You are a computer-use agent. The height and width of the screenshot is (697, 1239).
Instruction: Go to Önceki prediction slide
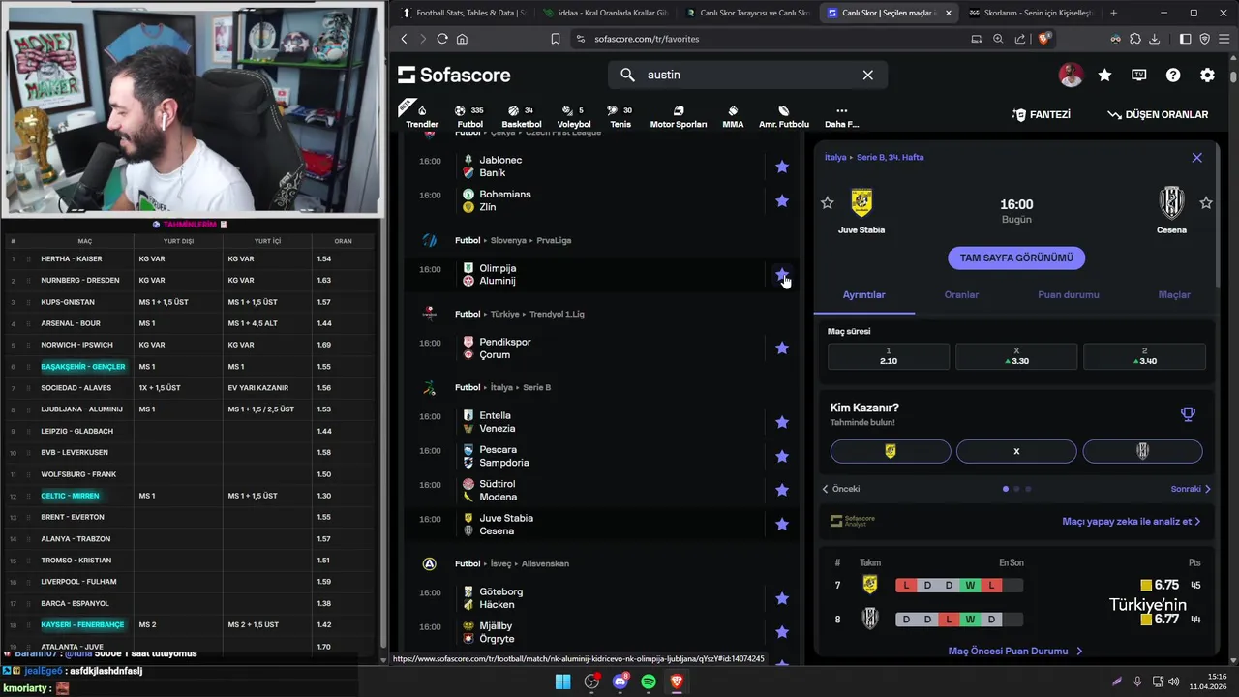[x=840, y=489]
